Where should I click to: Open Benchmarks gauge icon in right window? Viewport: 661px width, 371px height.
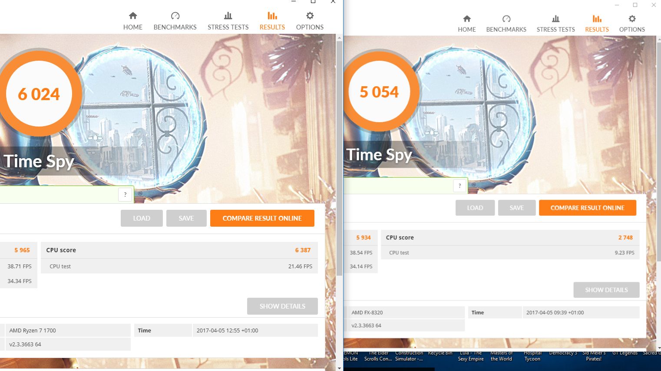(x=506, y=19)
